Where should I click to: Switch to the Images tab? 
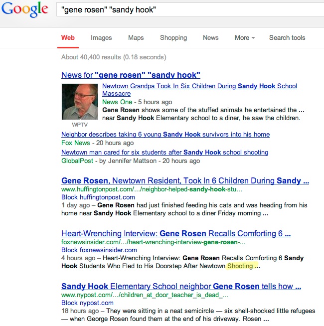pyautogui.click(x=101, y=37)
